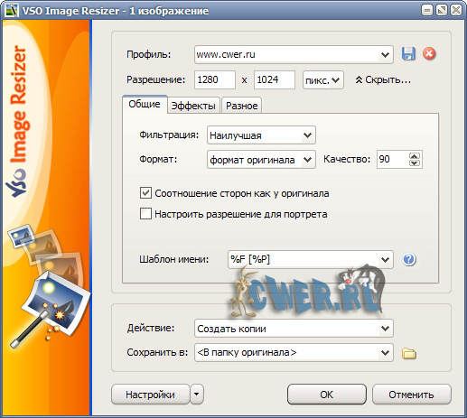Click the VSO Image Resizer title bar icon
467x418 pixels.
click(x=12, y=11)
